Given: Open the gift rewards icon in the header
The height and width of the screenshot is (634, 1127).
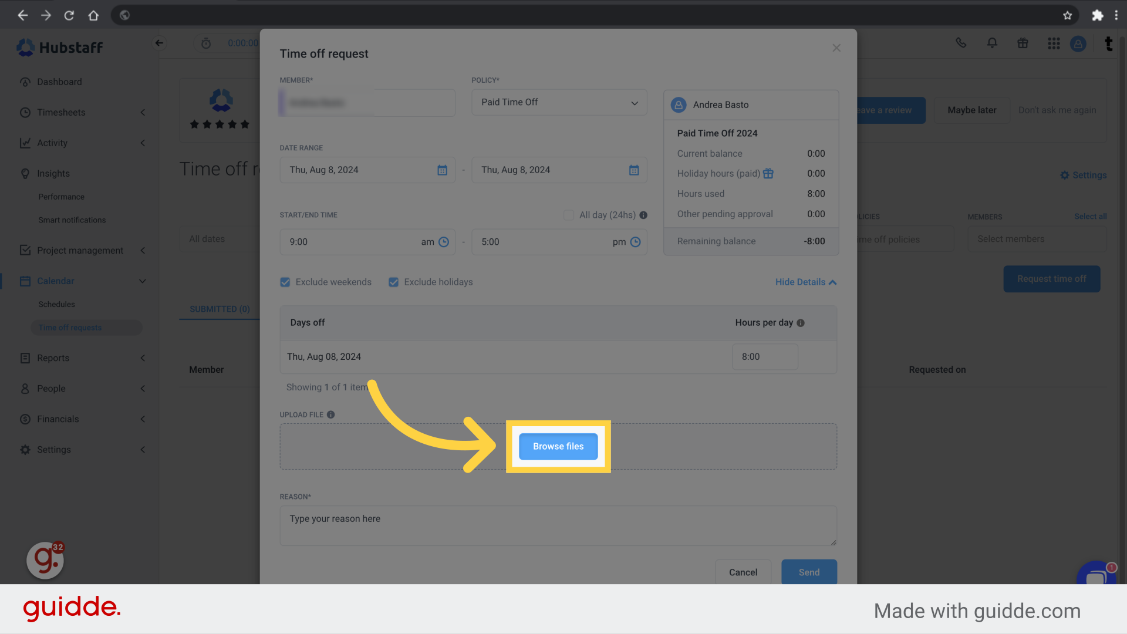Looking at the screenshot, I should [x=1023, y=43].
